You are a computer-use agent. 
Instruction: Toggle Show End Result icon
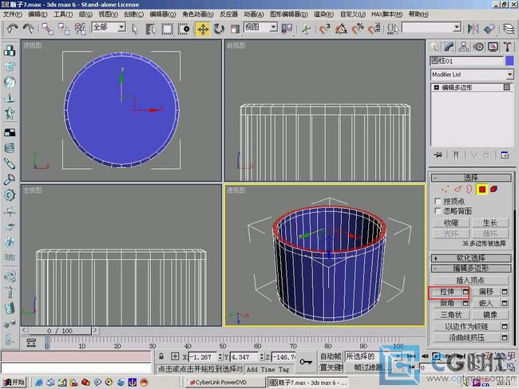(x=456, y=155)
